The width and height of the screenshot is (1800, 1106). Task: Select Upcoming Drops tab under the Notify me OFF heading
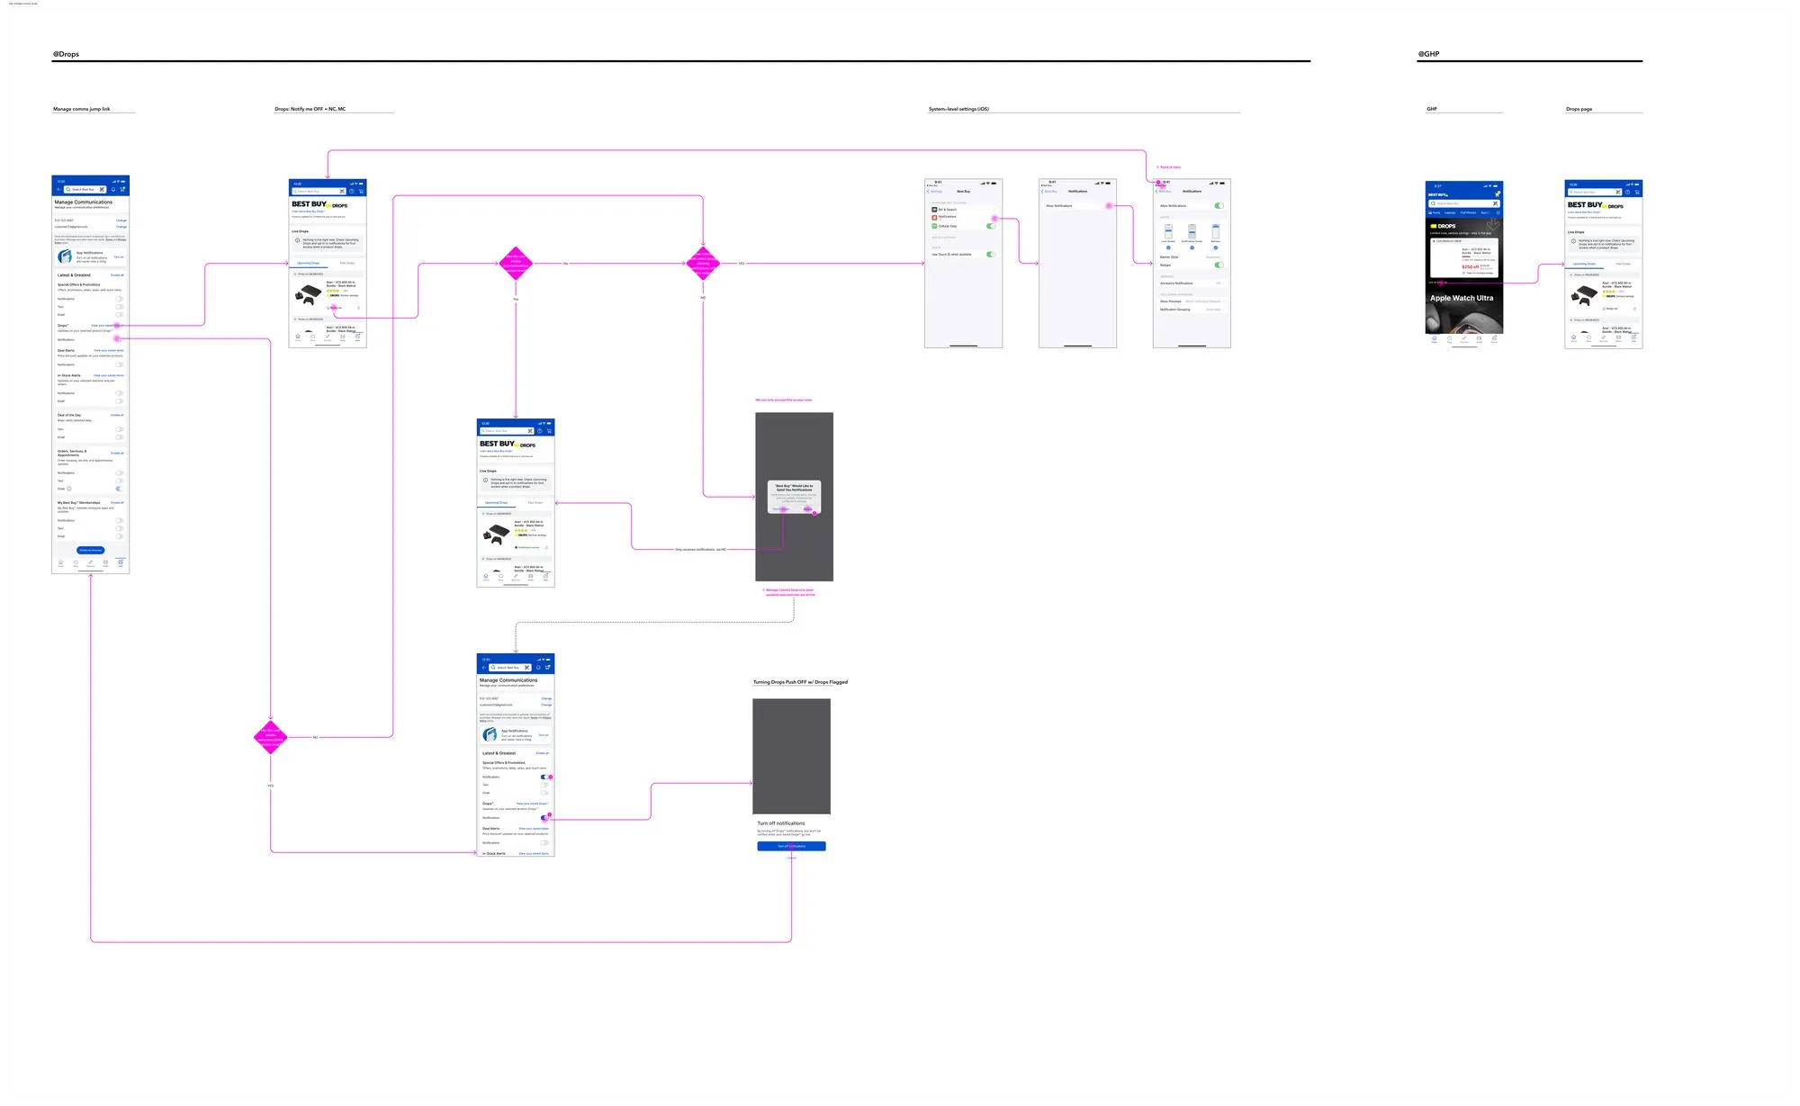pyautogui.click(x=309, y=264)
